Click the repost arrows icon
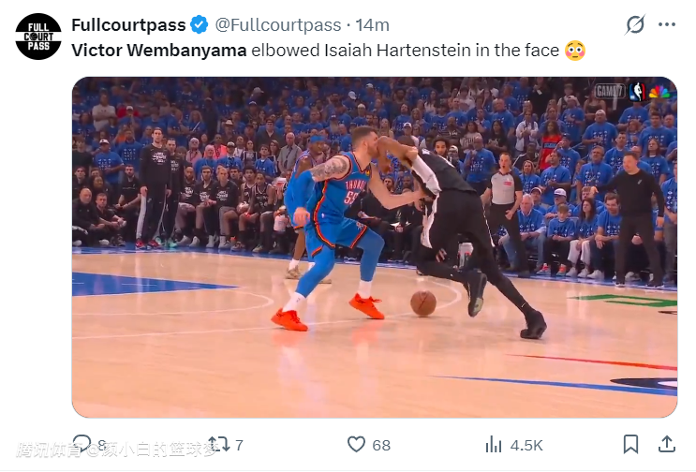 coord(218,444)
